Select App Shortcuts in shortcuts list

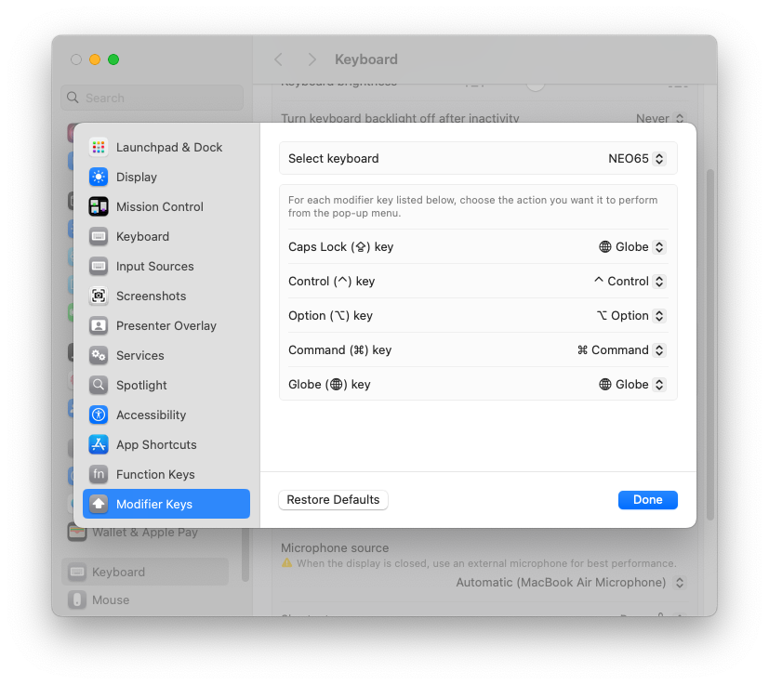(x=166, y=444)
